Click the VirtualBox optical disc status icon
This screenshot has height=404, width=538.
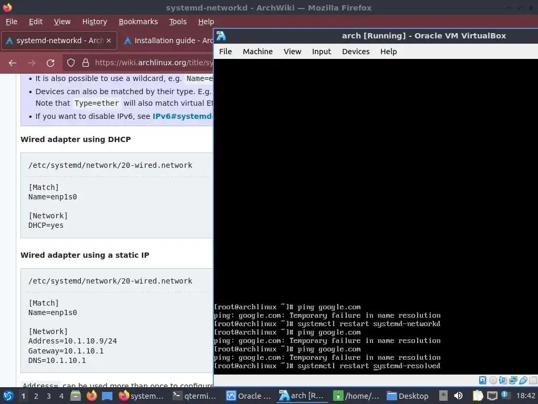point(493,380)
